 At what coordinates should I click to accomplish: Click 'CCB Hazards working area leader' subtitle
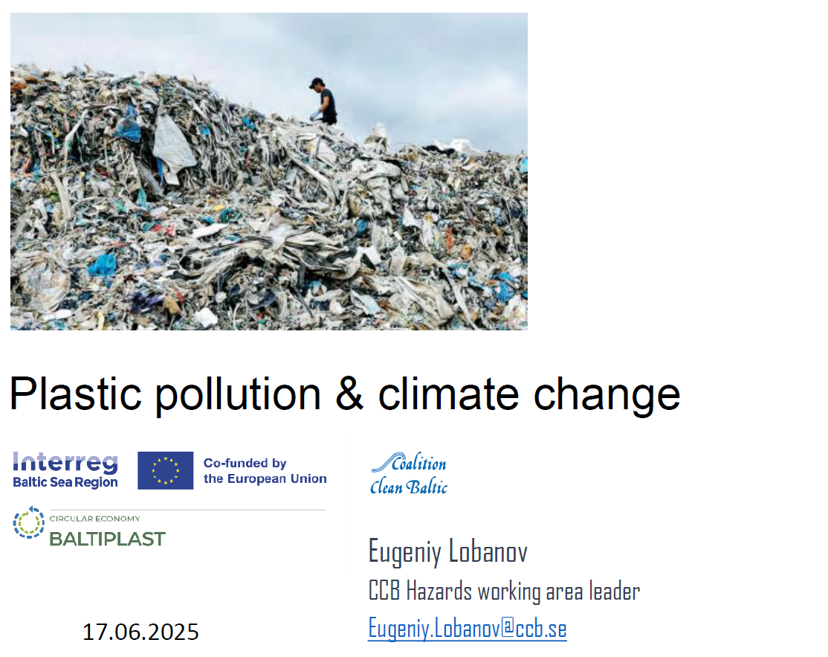[504, 592]
